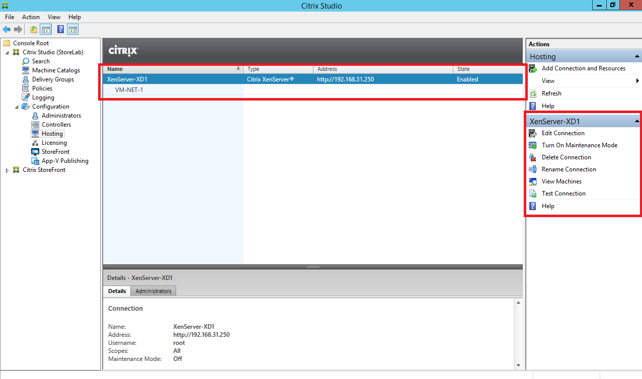Click Add Connection and Resources icon
The image size is (642, 379).
pyautogui.click(x=533, y=68)
